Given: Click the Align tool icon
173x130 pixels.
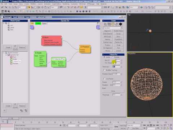Looking at the screenshot, I should tap(109, 7).
